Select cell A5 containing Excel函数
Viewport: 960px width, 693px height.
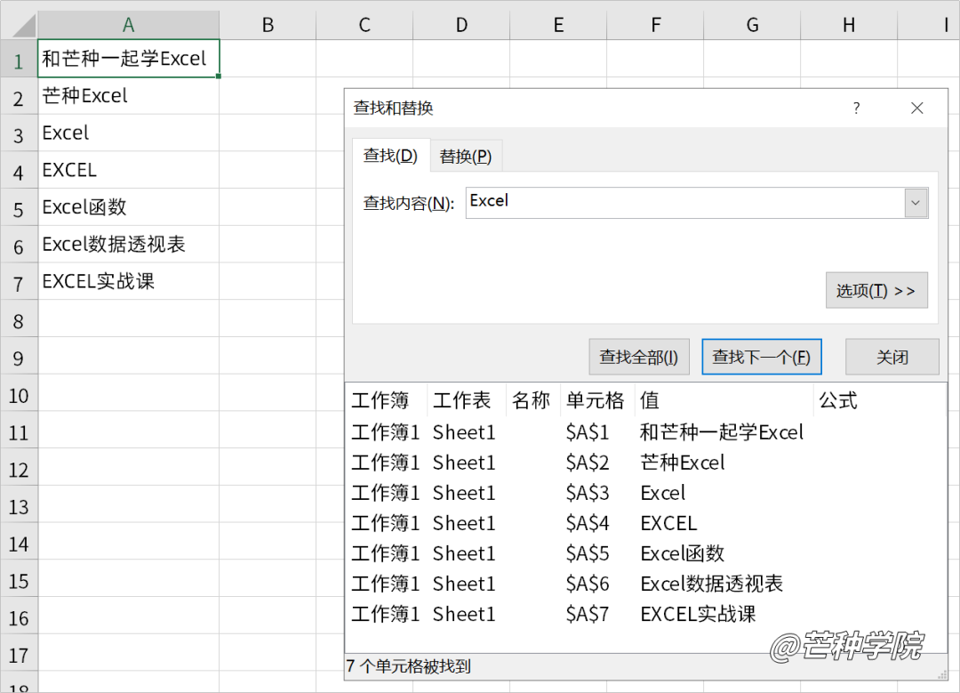(x=128, y=207)
